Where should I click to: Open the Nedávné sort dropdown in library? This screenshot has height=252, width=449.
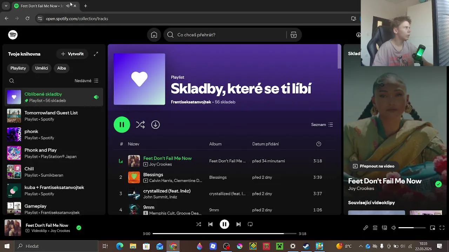(x=86, y=81)
